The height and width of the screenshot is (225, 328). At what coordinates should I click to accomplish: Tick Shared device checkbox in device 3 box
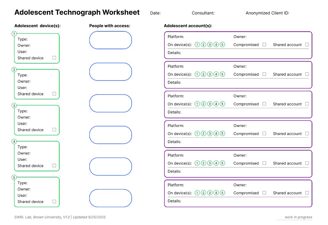pos(54,130)
